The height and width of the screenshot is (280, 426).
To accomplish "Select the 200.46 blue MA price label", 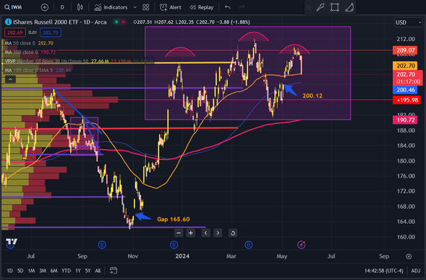I will (x=405, y=90).
